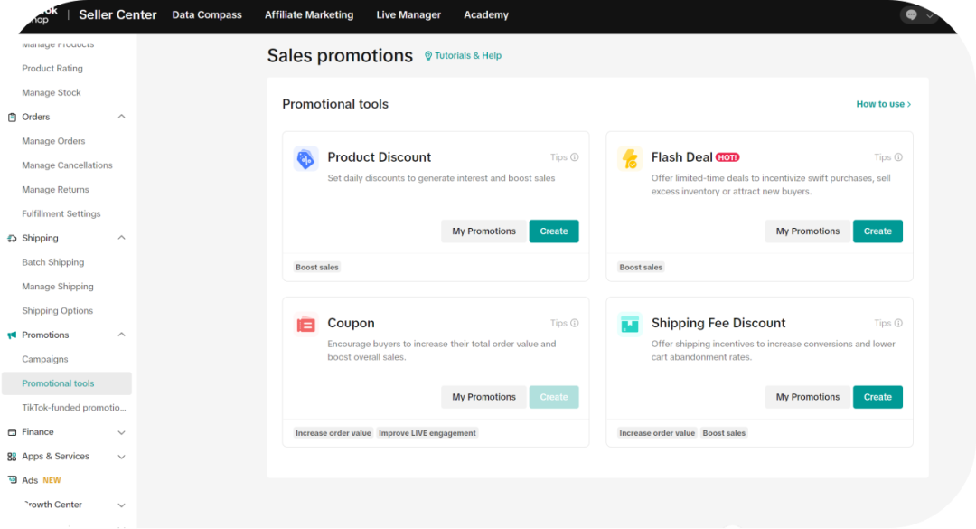
Task: Expand the Apps & Services section
Action: pyautogui.click(x=122, y=457)
